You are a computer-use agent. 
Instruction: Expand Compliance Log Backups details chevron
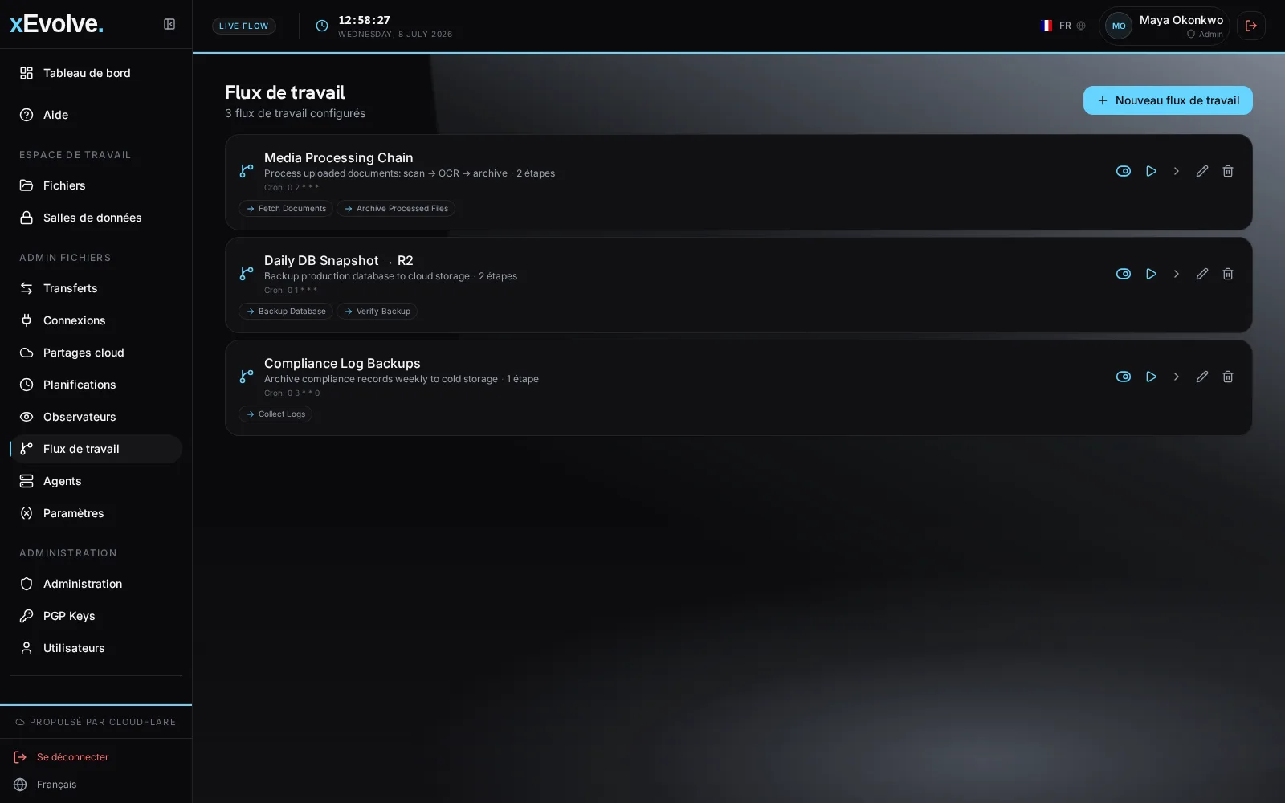point(1177,377)
